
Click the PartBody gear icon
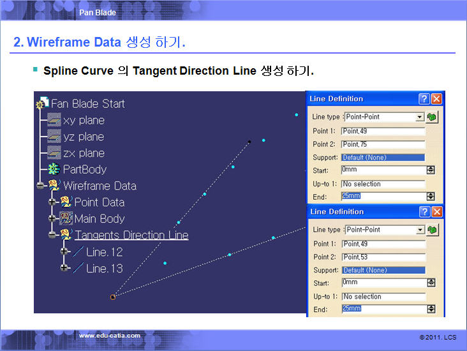pyautogui.click(x=54, y=170)
